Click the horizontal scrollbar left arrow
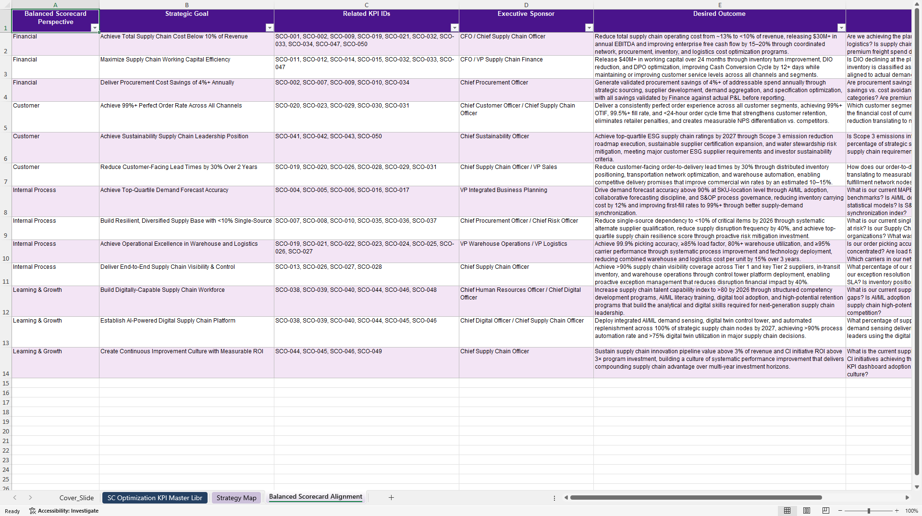This screenshot has height=516, width=922. tap(566, 498)
